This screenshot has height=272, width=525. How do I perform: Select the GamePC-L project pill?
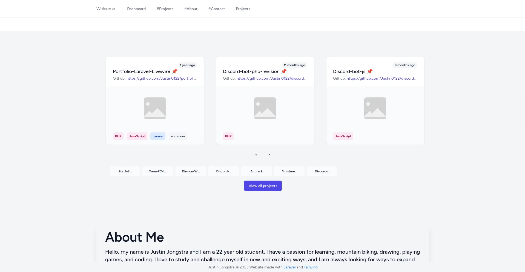click(157, 171)
